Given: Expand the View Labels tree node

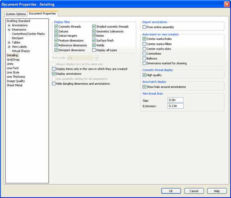Looking at the screenshot, I should point(9,47).
